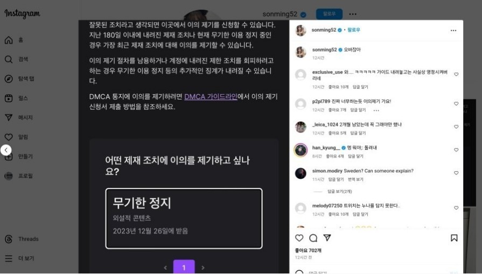Follow sonming52 from the post header
This screenshot has width=482, height=274.
coord(354,30)
